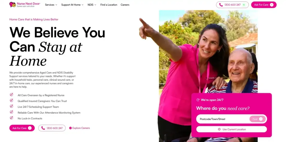Open the Support At Home dropdown

tap(72, 5)
